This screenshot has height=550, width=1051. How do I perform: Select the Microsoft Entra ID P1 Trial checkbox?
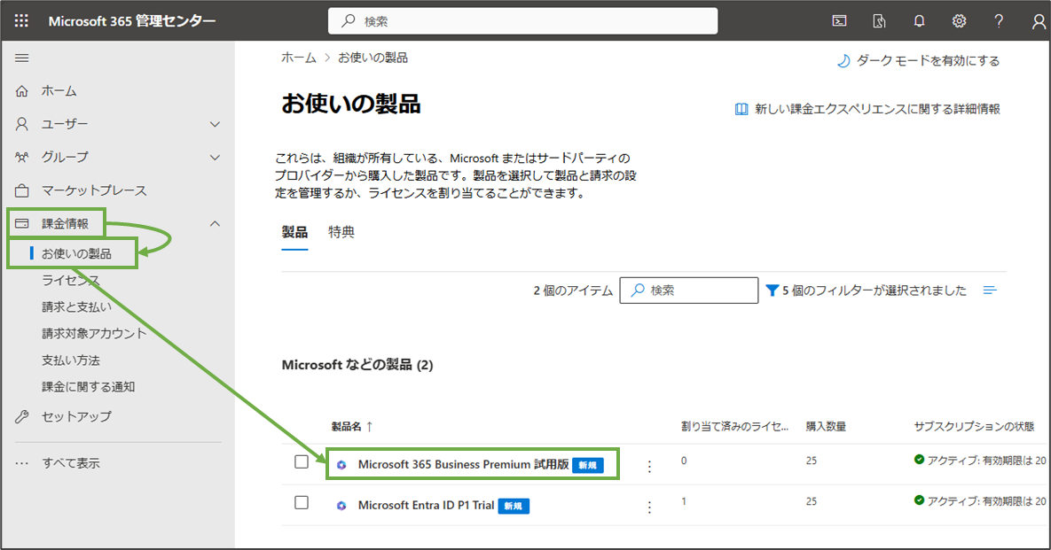[x=302, y=502]
